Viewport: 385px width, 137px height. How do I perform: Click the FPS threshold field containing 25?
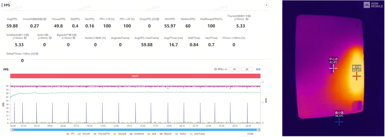[x=247, y=69]
